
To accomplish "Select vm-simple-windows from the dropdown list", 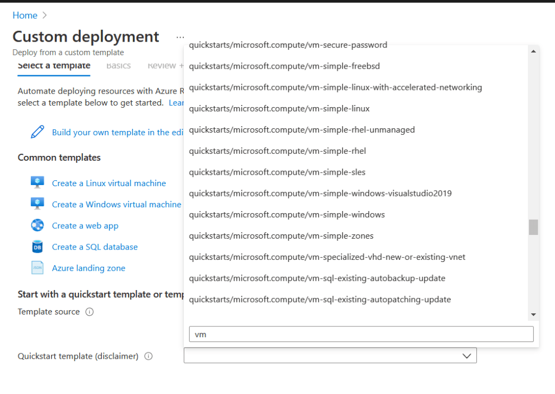I will pos(287,214).
